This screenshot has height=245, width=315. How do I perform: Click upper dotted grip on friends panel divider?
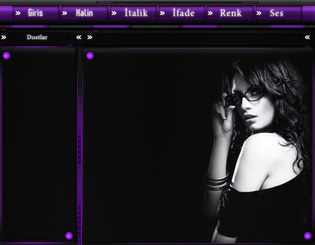pyautogui.click(x=79, y=149)
